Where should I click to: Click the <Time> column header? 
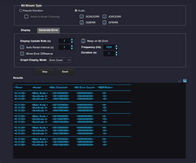[18, 87]
